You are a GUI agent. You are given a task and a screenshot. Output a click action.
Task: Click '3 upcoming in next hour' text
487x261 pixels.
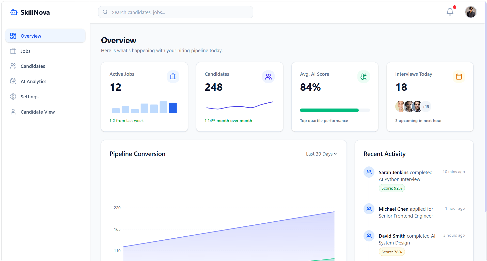pos(418,121)
